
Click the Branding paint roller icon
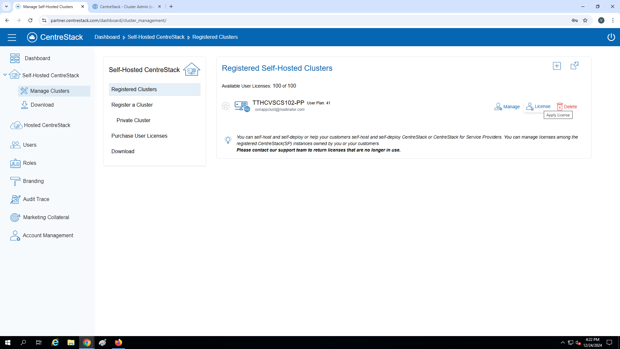(15, 181)
